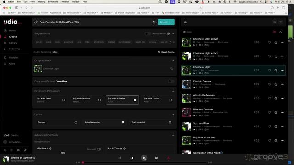Open Lifeline of Light ext v2 track title
The width and height of the screenshot is (294, 165).
click(205, 39)
